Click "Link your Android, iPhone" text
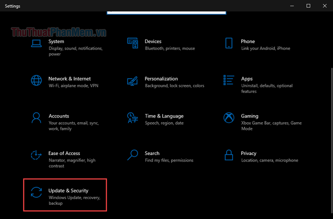This screenshot has width=333, height=219. (265, 48)
